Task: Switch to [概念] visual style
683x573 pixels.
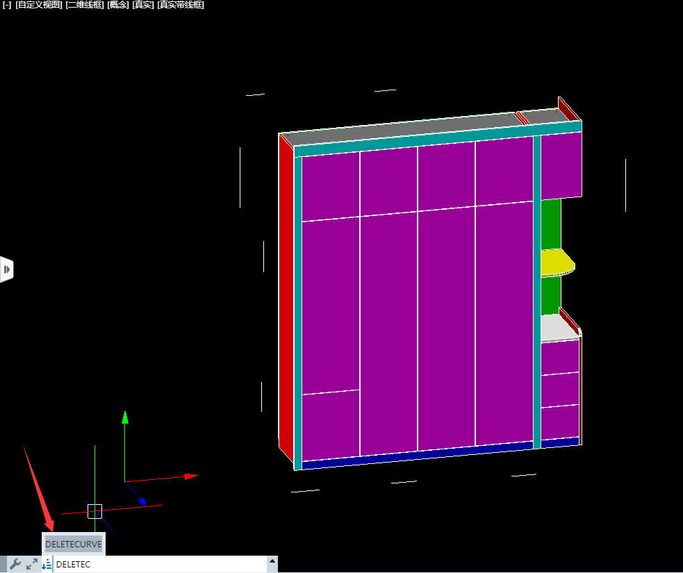Action: pyautogui.click(x=118, y=5)
